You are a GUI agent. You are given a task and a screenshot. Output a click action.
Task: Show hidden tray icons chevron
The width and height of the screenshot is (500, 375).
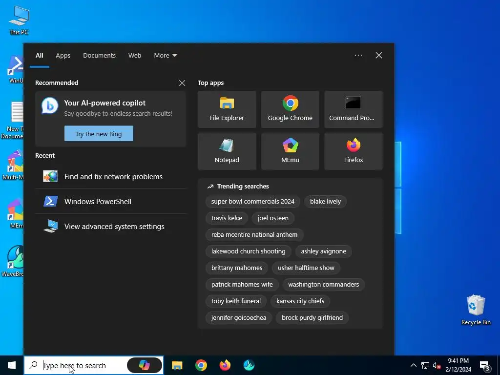[413, 365]
